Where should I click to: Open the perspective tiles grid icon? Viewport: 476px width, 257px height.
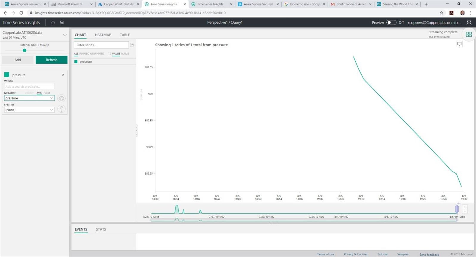[469, 34]
